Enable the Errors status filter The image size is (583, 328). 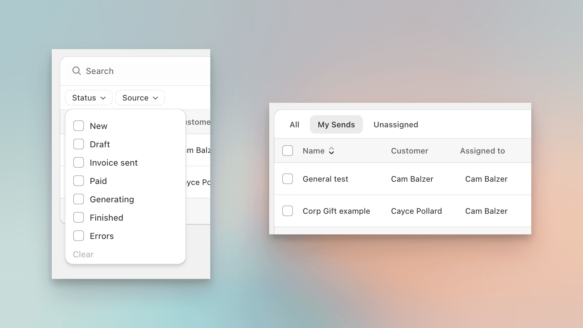point(79,236)
